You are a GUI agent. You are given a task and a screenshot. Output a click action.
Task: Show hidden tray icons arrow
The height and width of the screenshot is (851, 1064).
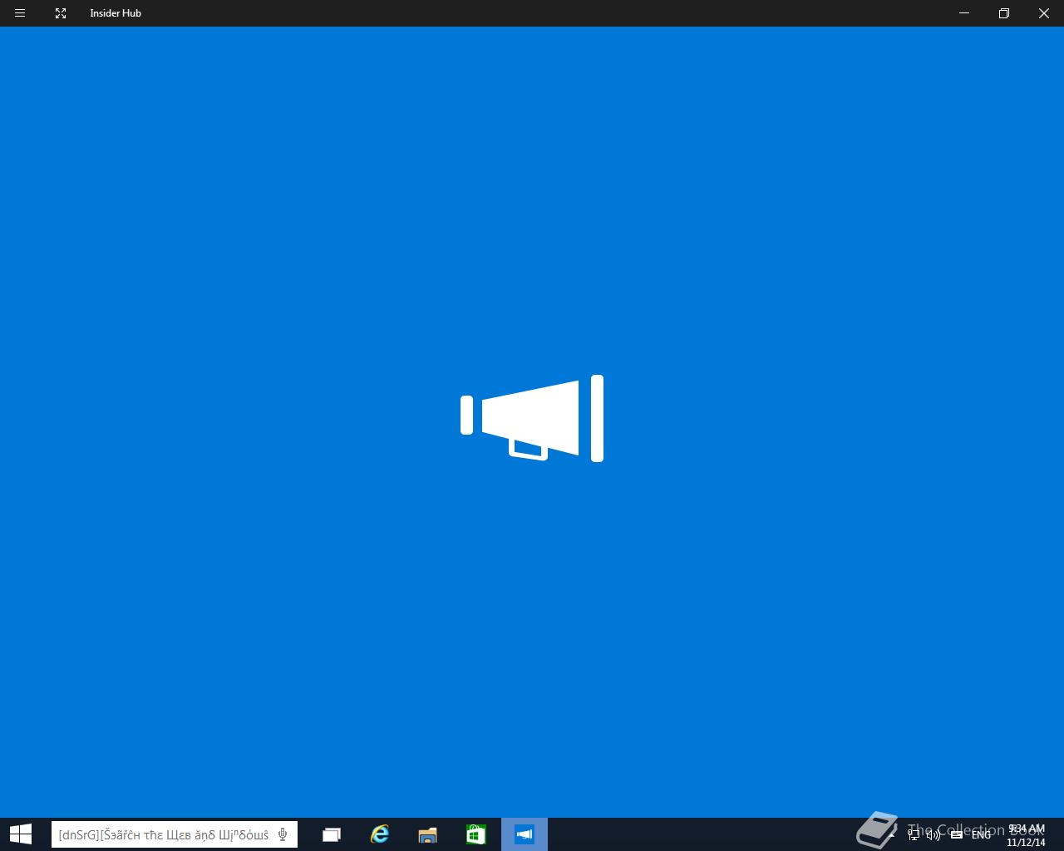pyautogui.click(x=893, y=834)
